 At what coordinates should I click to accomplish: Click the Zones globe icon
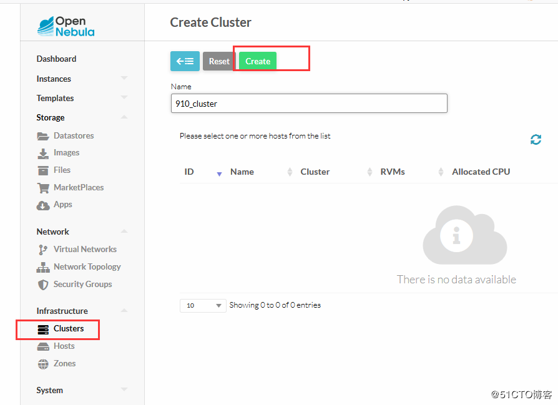click(x=43, y=364)
